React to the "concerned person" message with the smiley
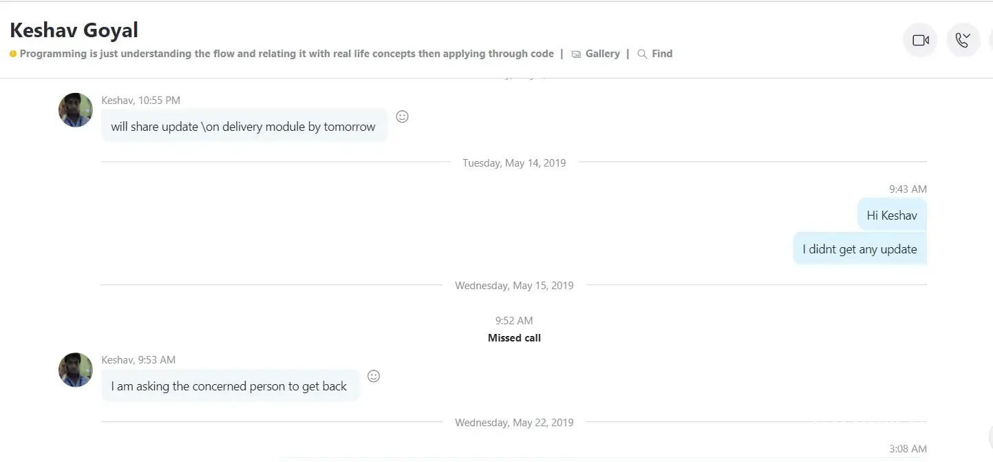Screen dimensions: 993x462 pyautogui.click(x=374, y=376)
